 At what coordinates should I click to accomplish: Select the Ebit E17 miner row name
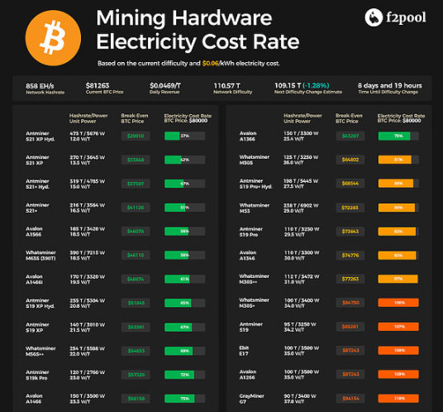[244, 351]
